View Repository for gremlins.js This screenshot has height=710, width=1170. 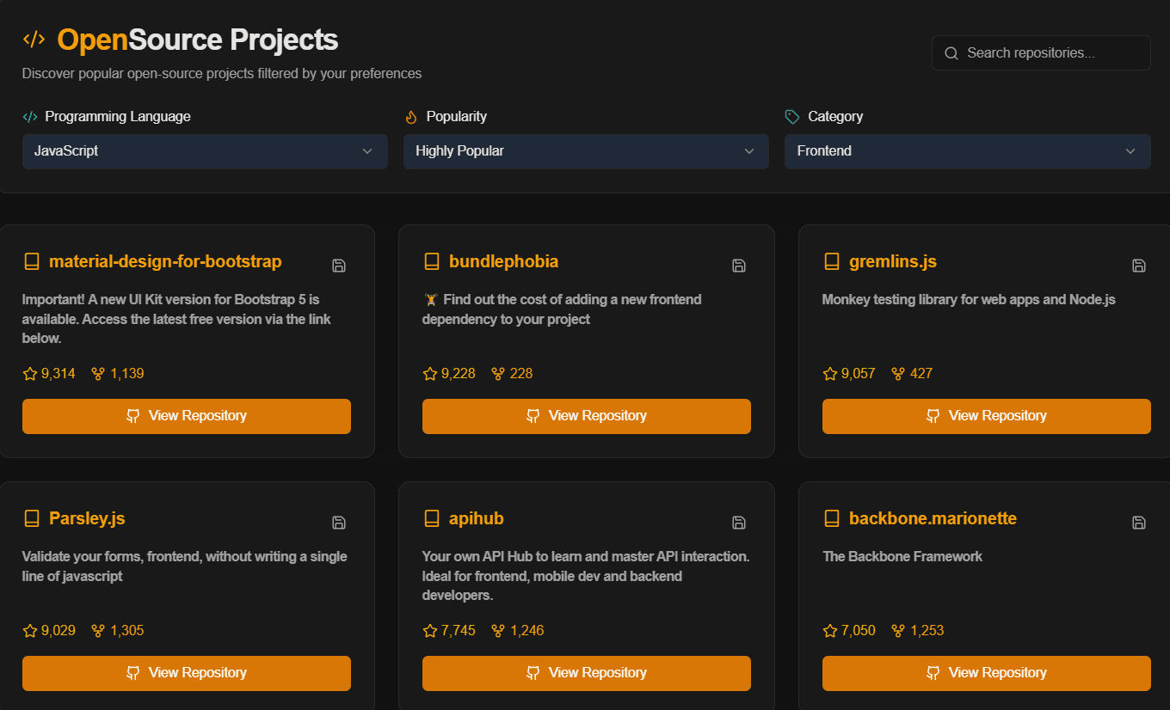[987, 416]
